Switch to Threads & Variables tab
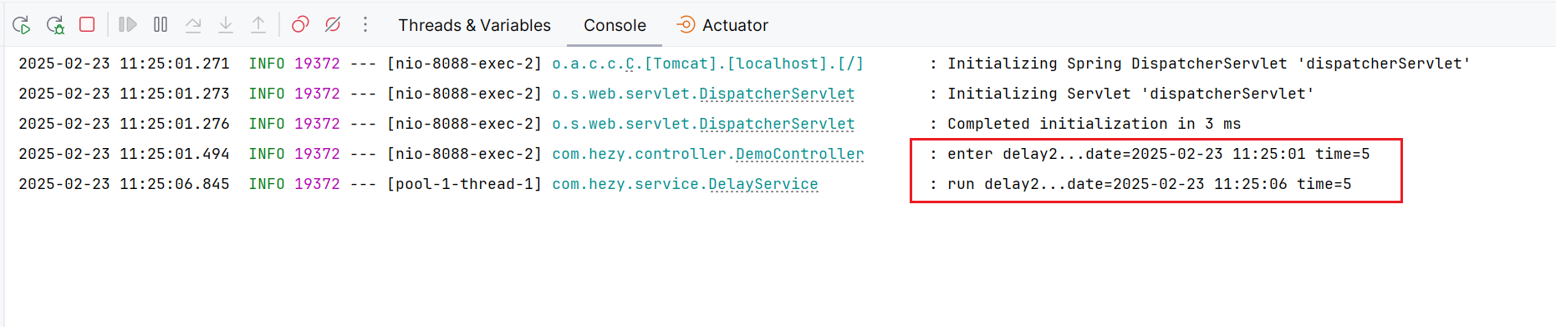The width and height of the screenshot is (1556, 327). tap(474, 25)
